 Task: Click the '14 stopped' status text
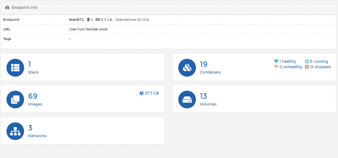pyautogui.click(x=320, y=67)
